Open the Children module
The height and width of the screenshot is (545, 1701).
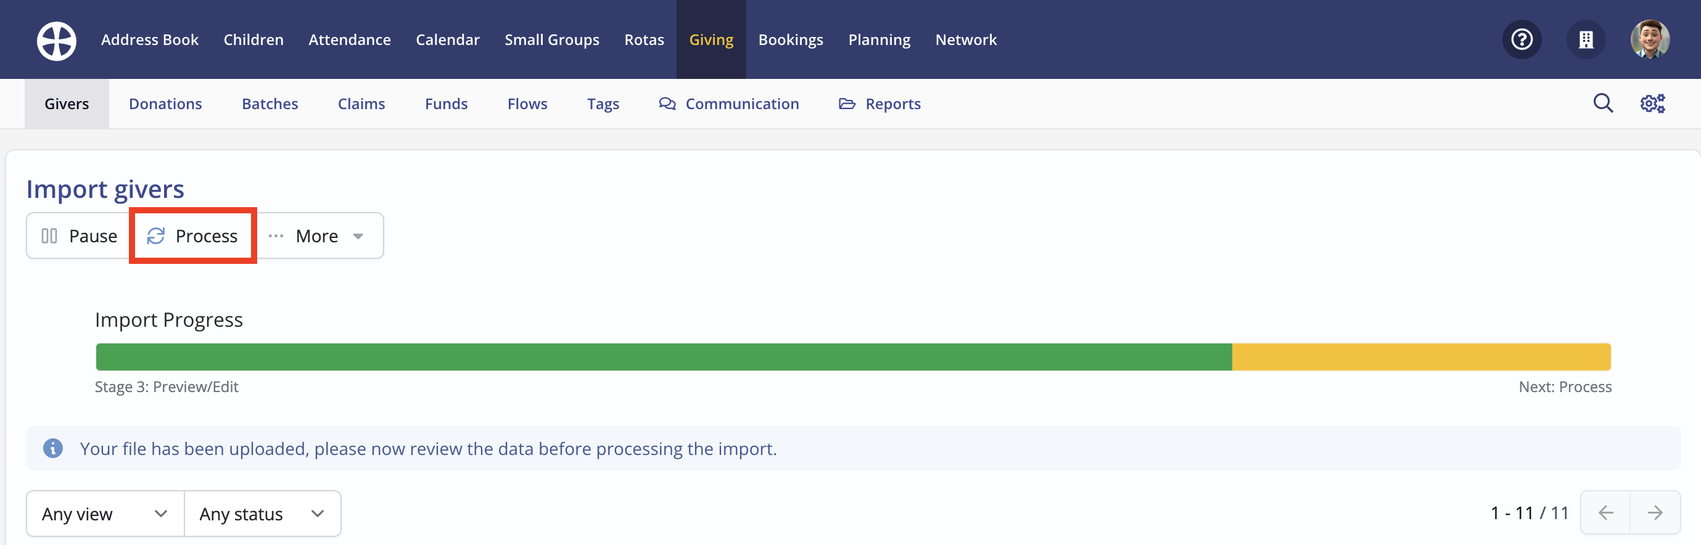pos(253,39)
